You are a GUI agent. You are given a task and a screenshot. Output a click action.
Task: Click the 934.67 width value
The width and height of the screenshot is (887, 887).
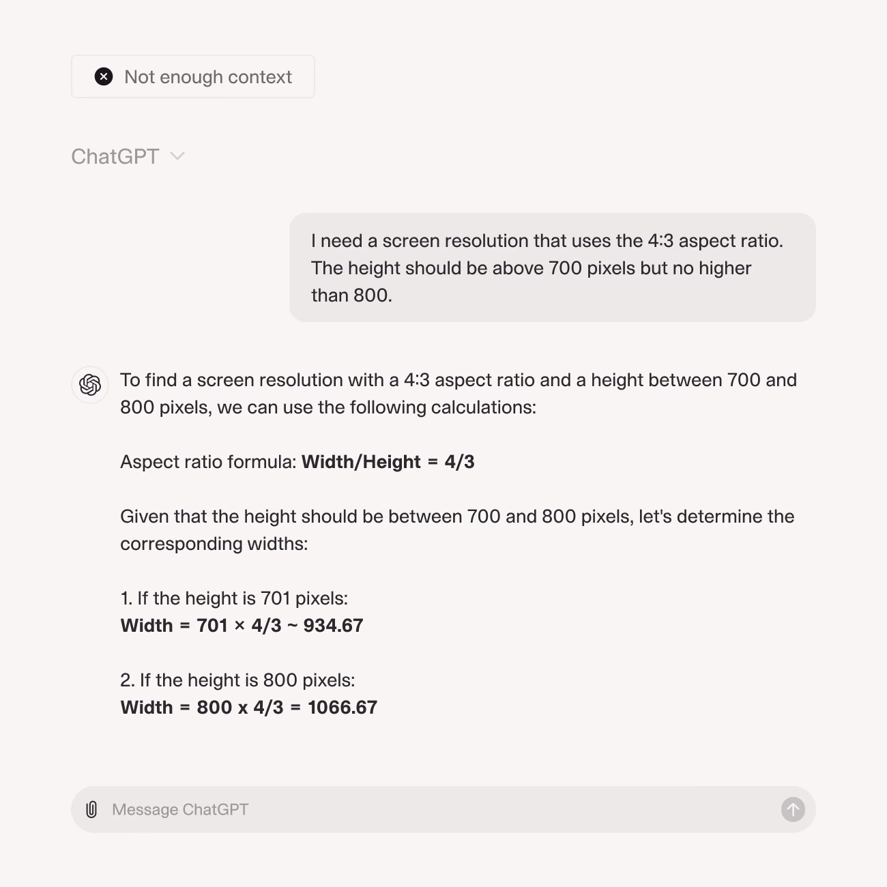333,626
